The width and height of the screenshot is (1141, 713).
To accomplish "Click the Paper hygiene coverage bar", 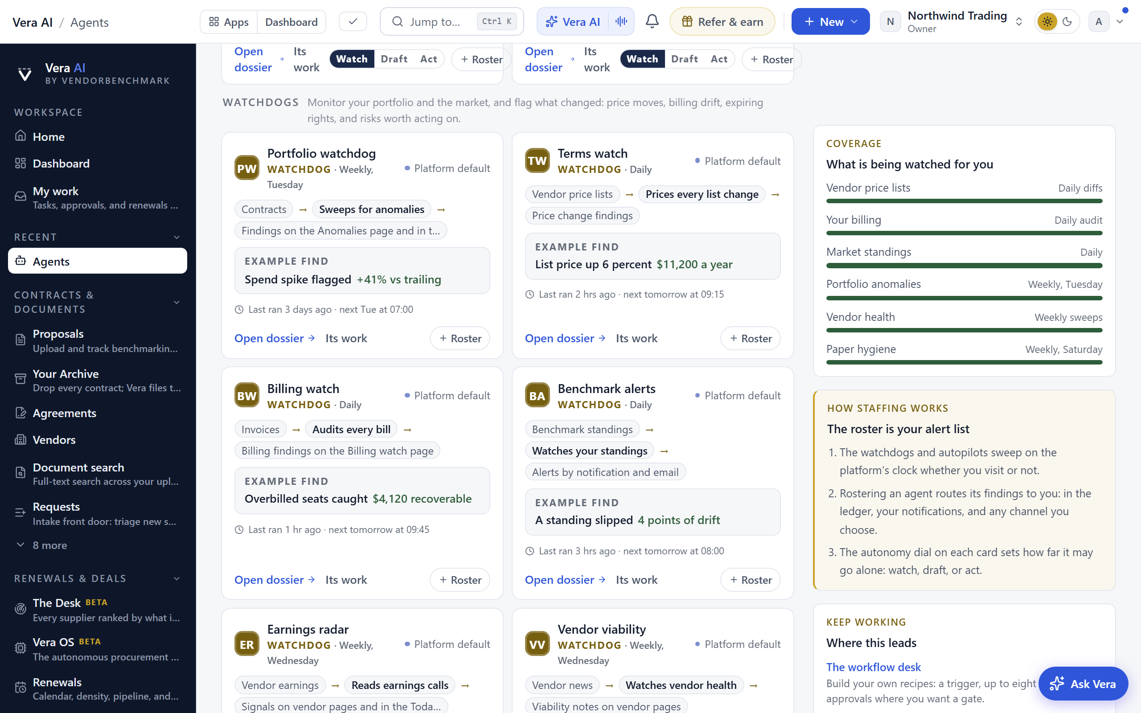I will [x=964, y=362].
